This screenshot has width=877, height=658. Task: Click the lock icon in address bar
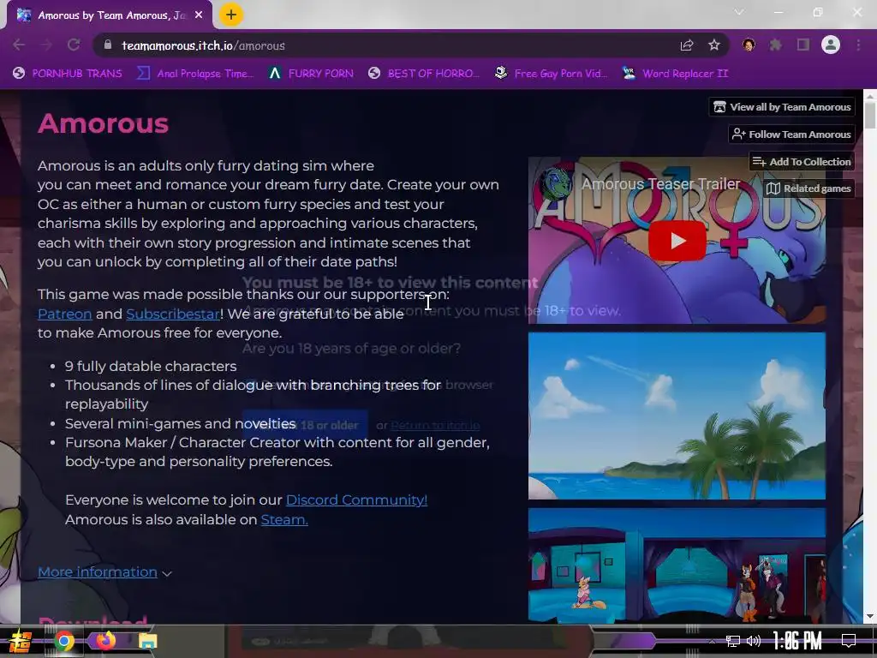108,45
